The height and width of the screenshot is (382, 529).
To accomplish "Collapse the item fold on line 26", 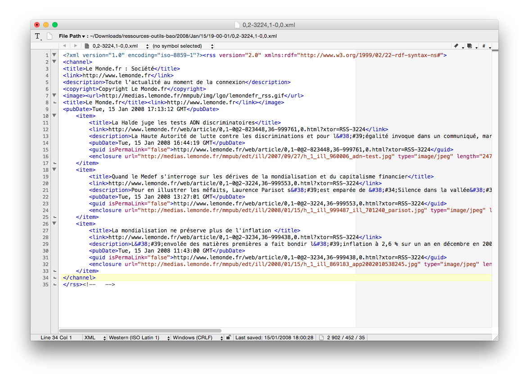I will 54,223.
